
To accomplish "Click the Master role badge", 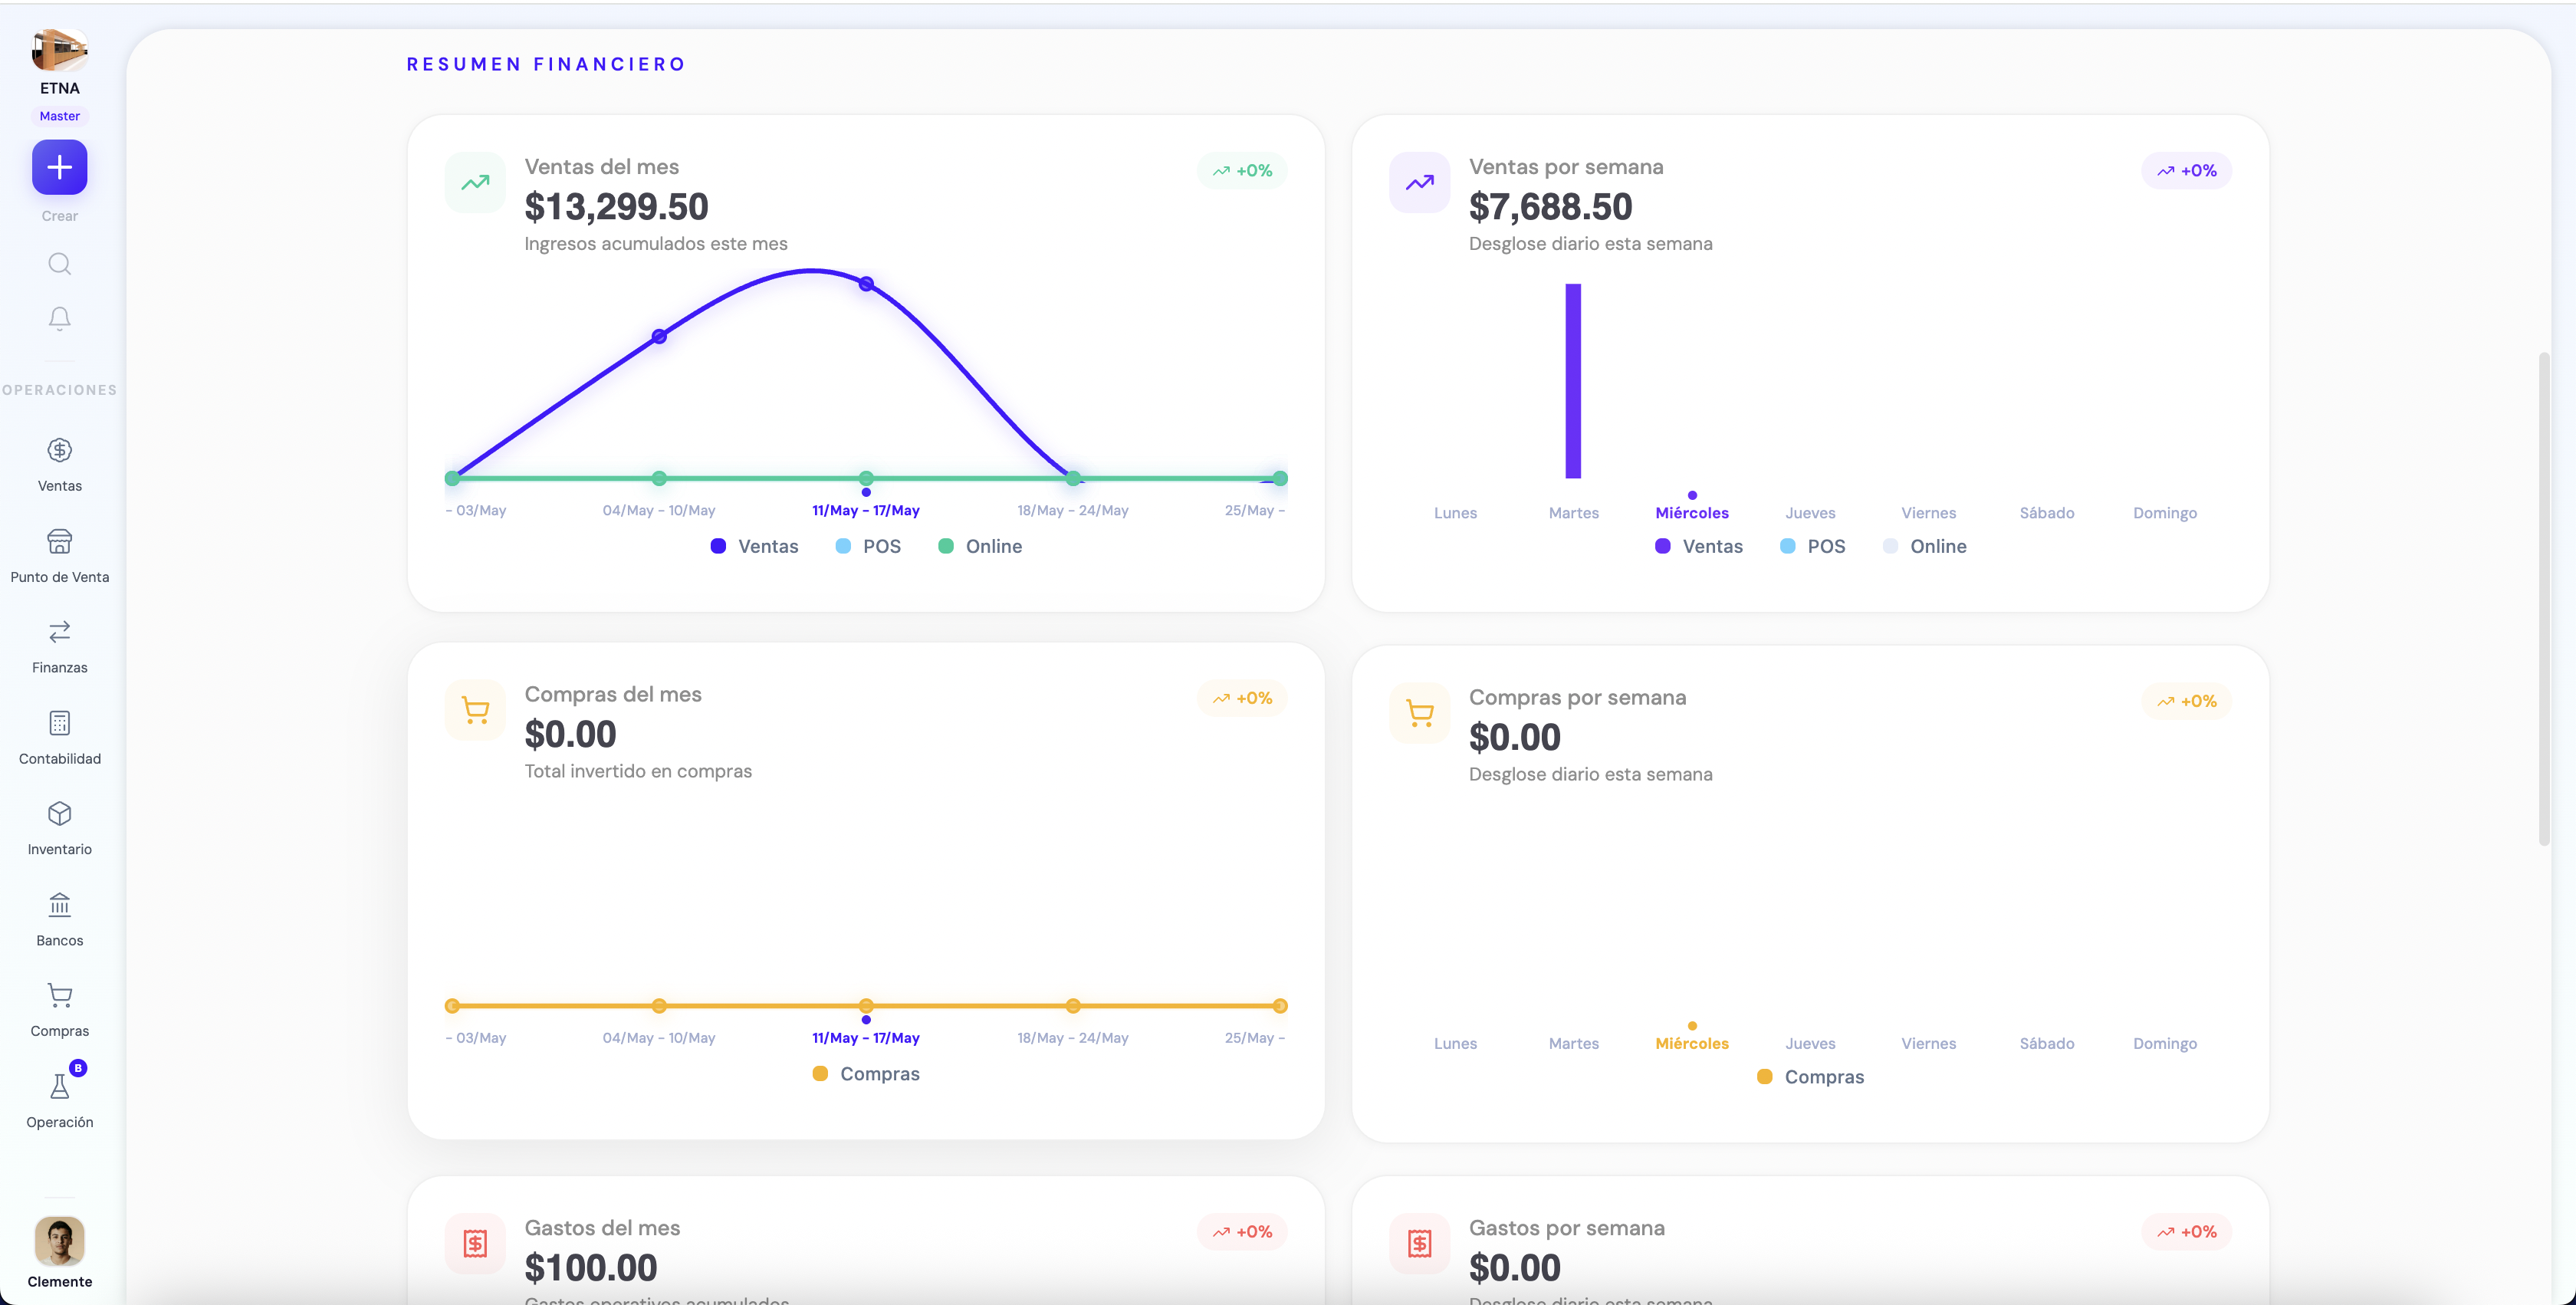I will click(x=59, y=116).
